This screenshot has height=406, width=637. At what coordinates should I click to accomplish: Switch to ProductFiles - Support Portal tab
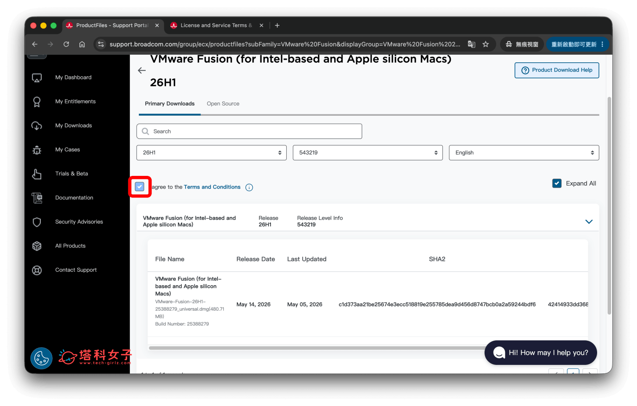click(113, 25)
